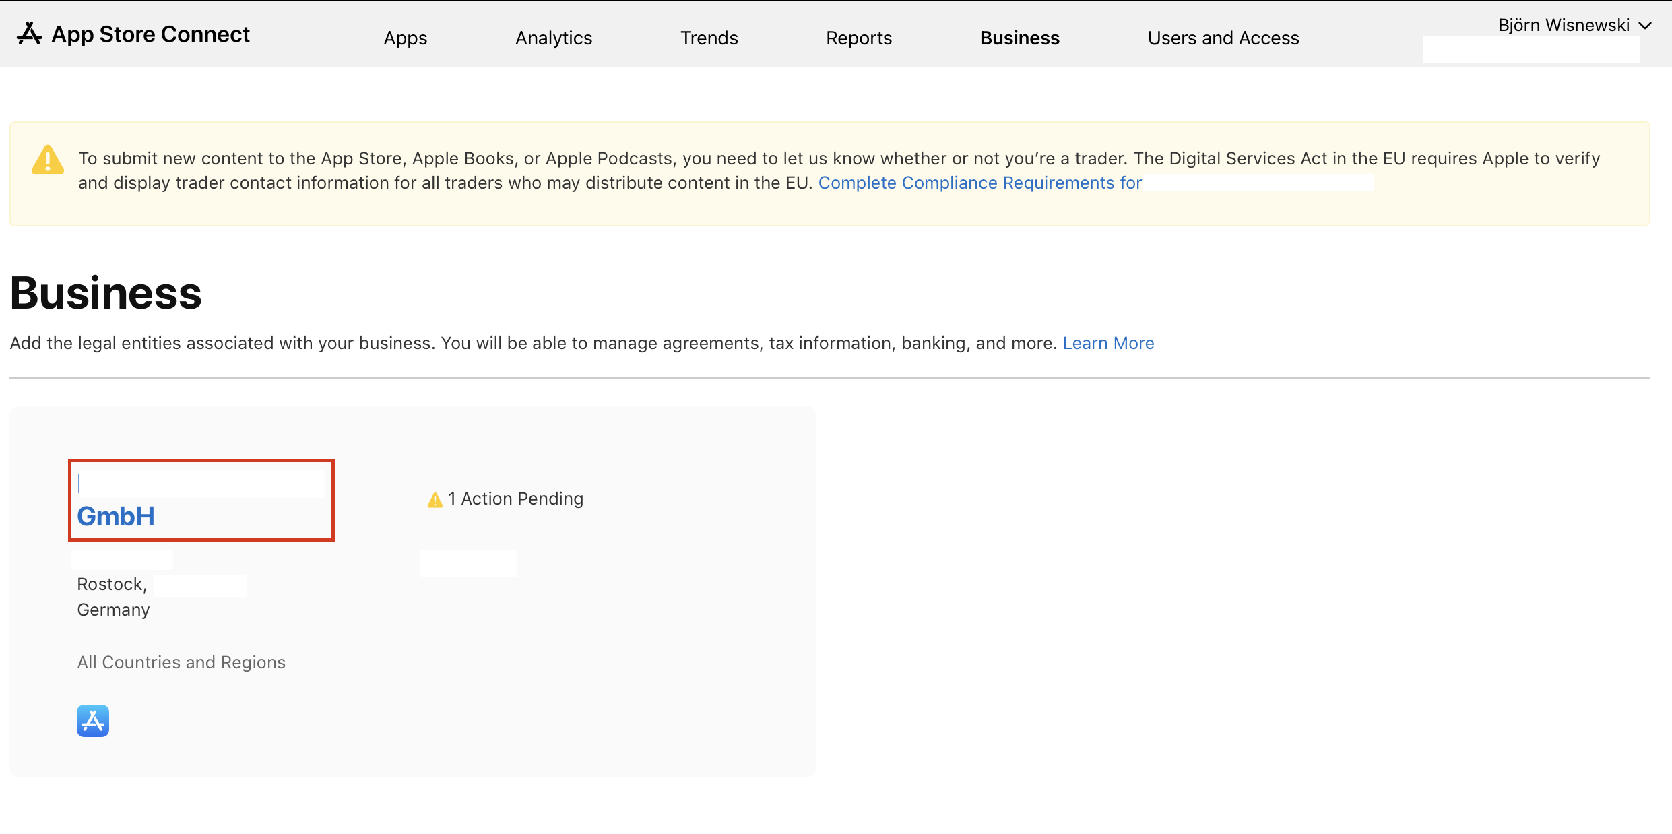1672x834 pixels.
Task: Click the Germany country text
Action: tap(113, 610)
